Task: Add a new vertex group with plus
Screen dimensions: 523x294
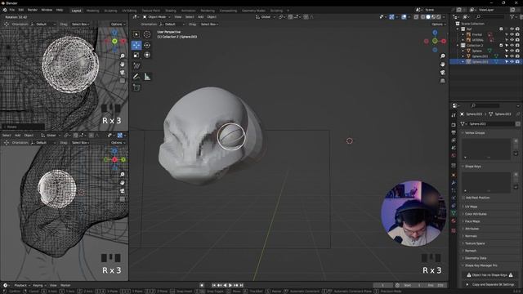Action: click(x=516, y=141)
